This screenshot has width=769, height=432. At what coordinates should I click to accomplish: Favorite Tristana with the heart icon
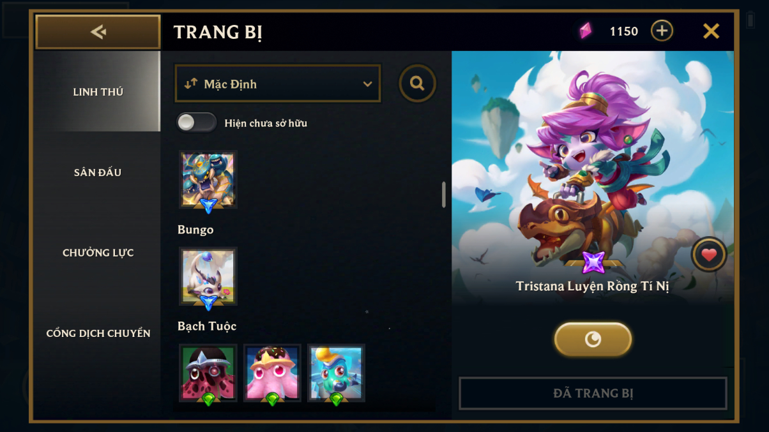coord(709,255)
